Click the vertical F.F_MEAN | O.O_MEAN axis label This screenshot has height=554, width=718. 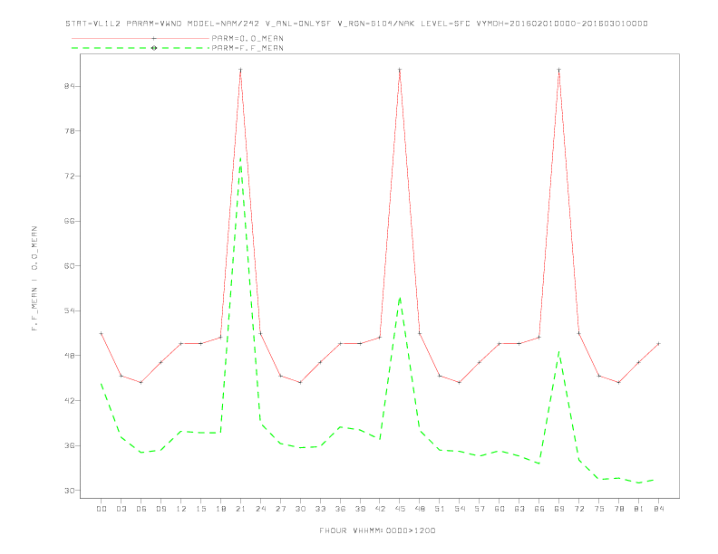[x=34, y=279]
